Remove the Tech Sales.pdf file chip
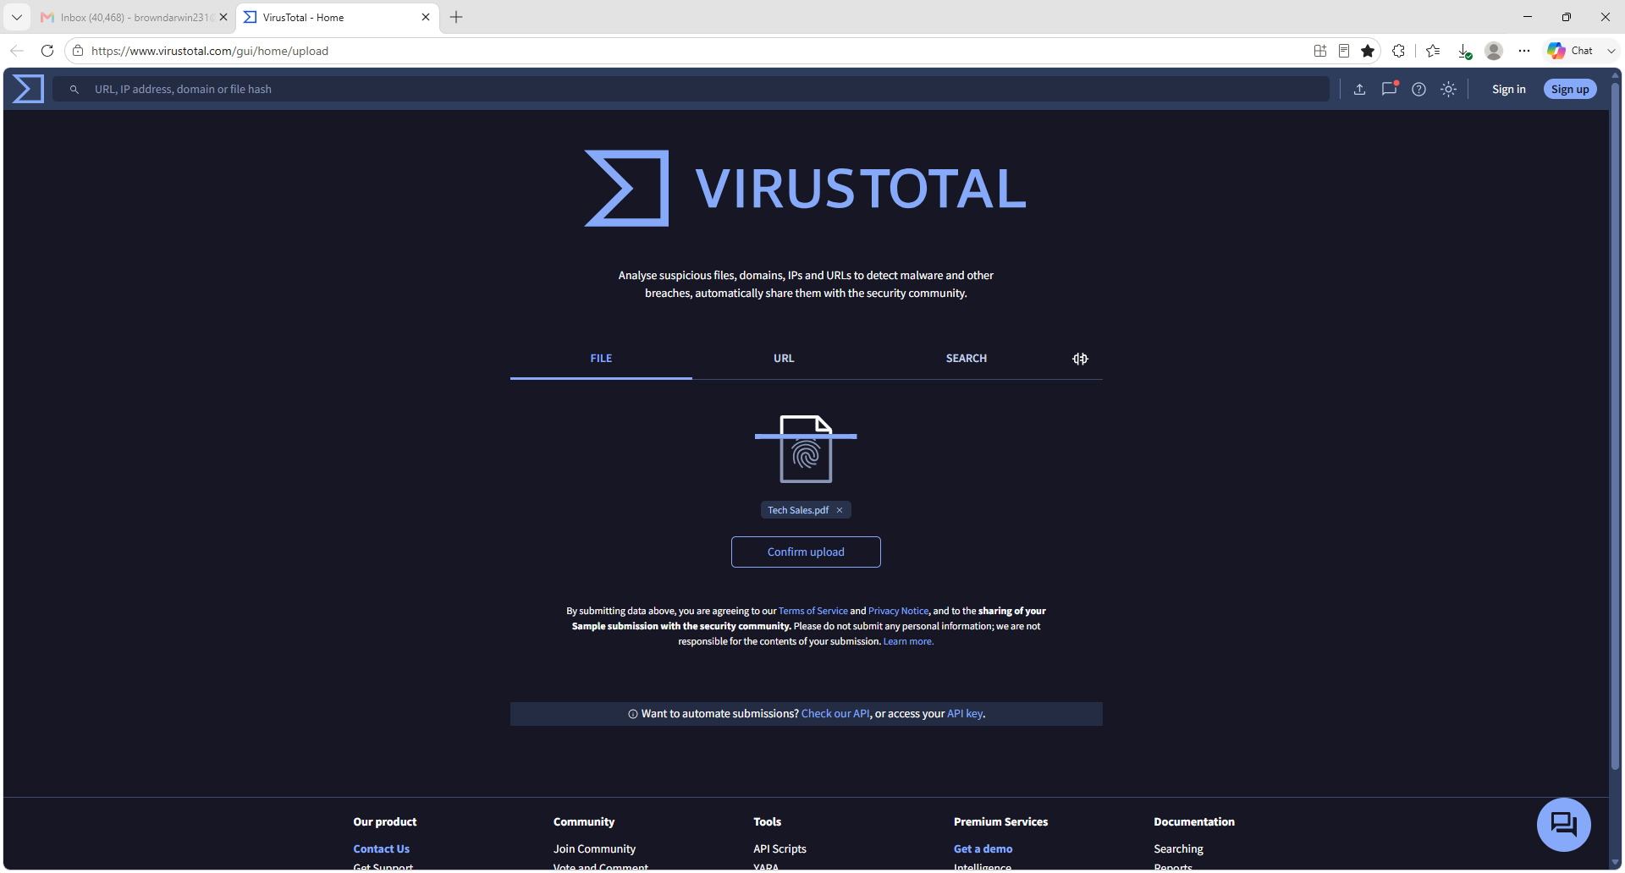The image size is (1625, 873). pyautogui.click(x=840, y=510)
